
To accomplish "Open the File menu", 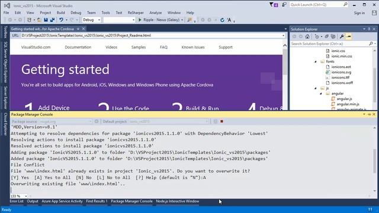I will [x=7, y=12].
